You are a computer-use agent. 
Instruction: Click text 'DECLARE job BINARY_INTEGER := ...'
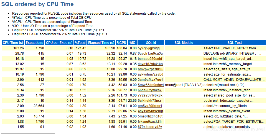(232, 53)
